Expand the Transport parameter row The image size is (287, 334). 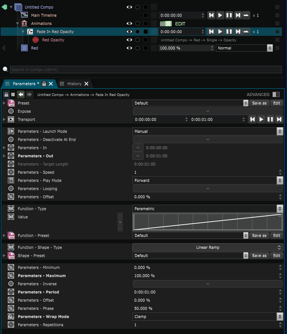point(4,119)
